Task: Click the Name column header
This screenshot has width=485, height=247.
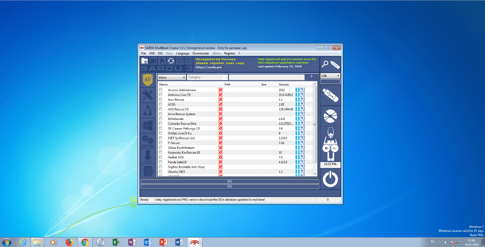Action: (163, 84)
